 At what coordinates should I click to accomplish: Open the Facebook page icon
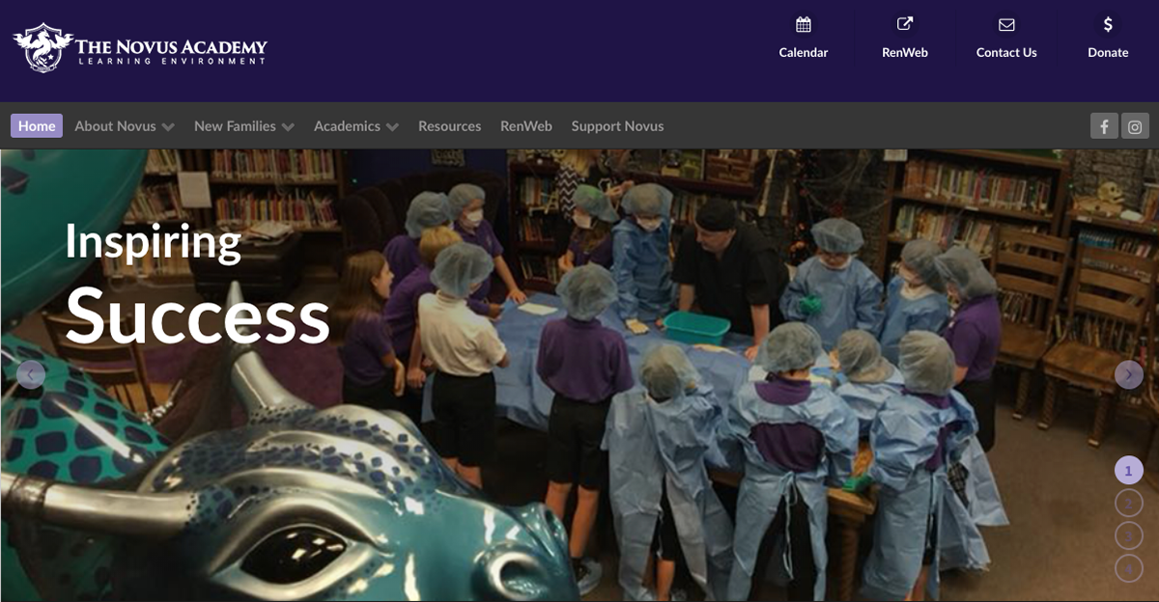click(1104, 126)
